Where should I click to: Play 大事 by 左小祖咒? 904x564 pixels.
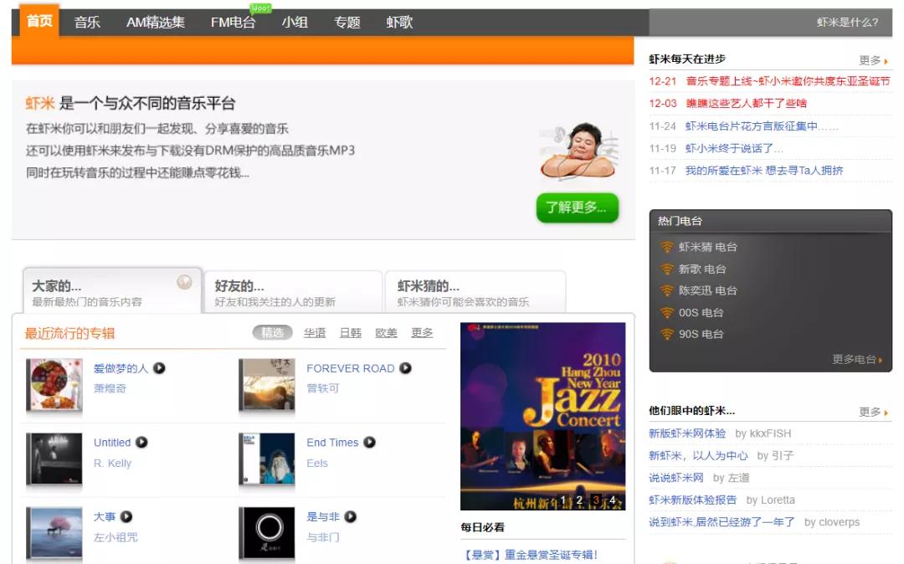pyautogui.click(x=128, y=516)
